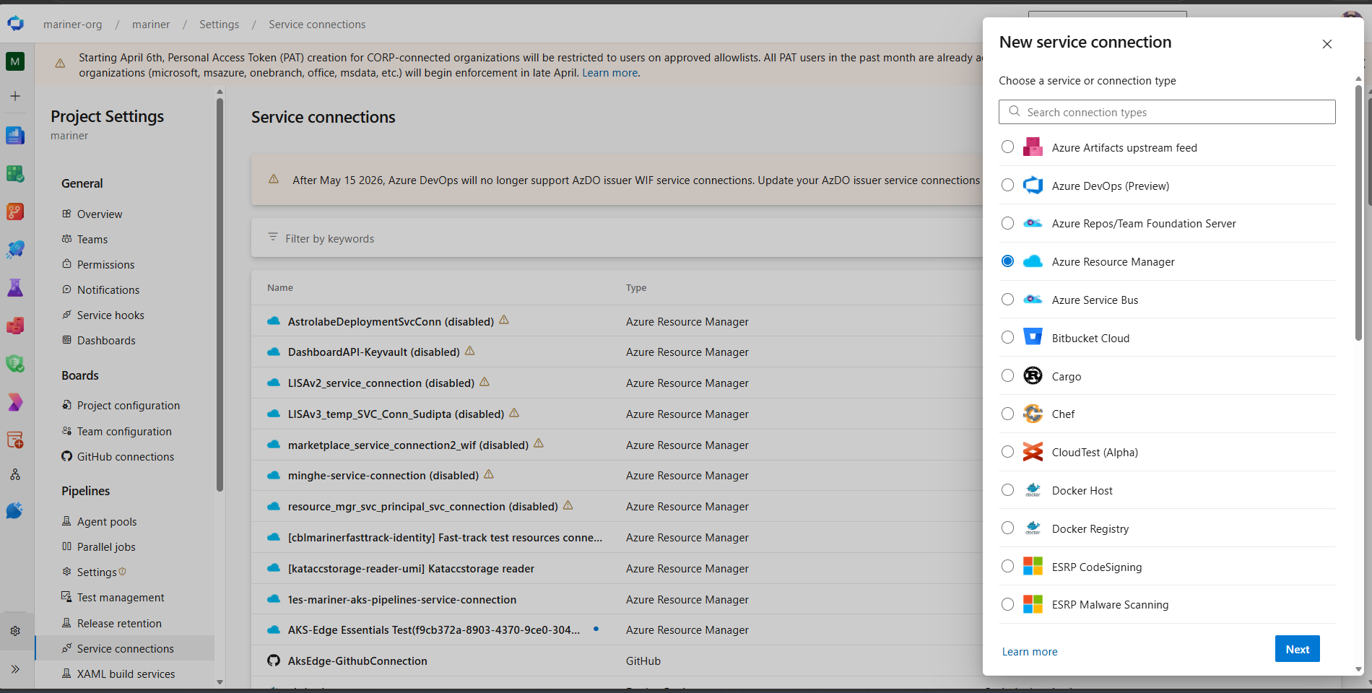Click the Azure DevOps (Preview) icon
The height and width of the screenshot is (693, 1372).
(1033, 186)
